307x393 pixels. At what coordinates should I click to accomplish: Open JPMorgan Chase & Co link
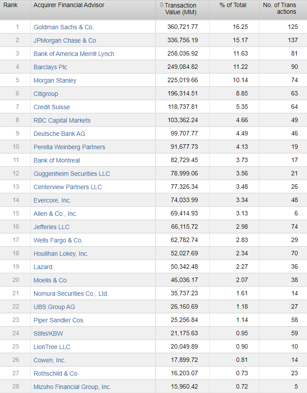coord(65,40)
